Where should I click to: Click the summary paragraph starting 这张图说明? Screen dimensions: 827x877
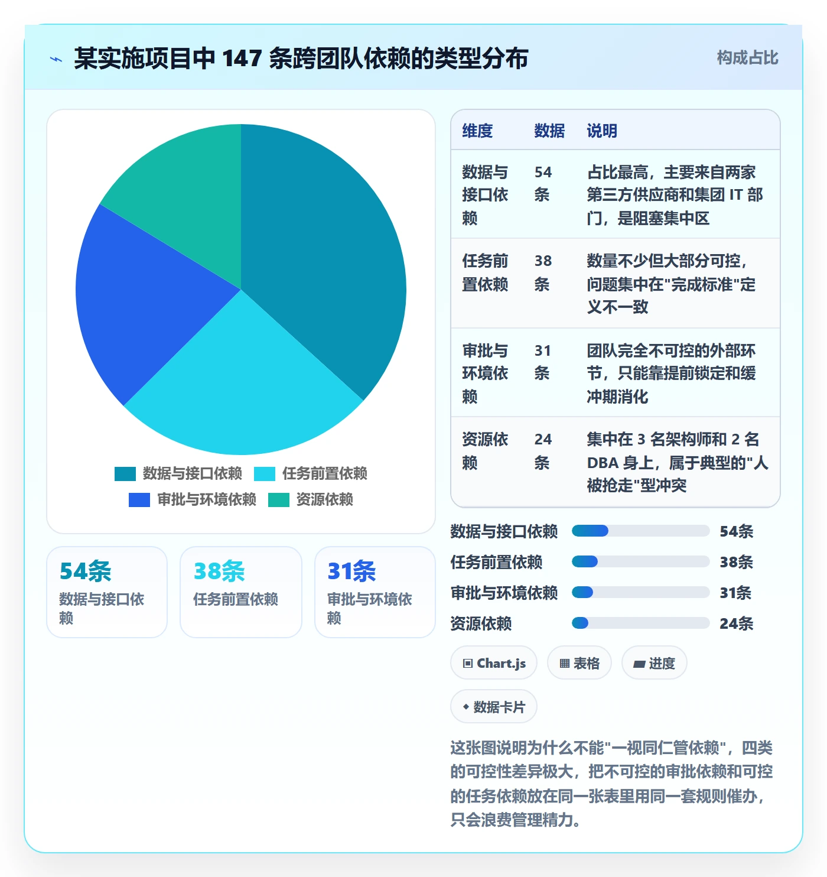click(611, 784)
